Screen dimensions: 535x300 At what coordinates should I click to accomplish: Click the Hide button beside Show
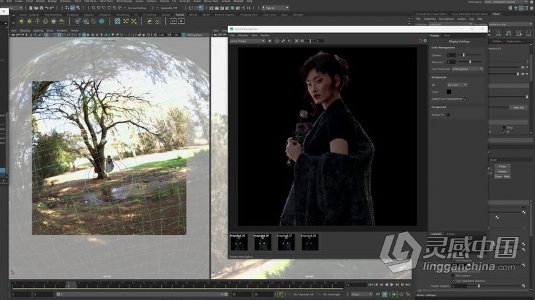click(507, 177)
